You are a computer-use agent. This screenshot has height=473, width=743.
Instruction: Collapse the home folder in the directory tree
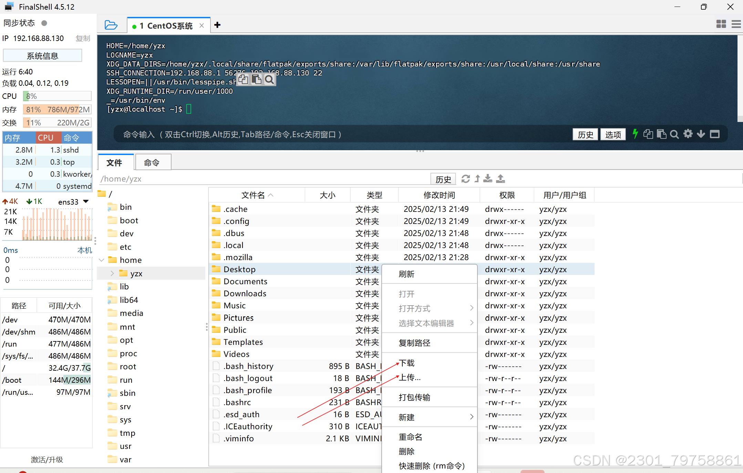pos(102,260)
